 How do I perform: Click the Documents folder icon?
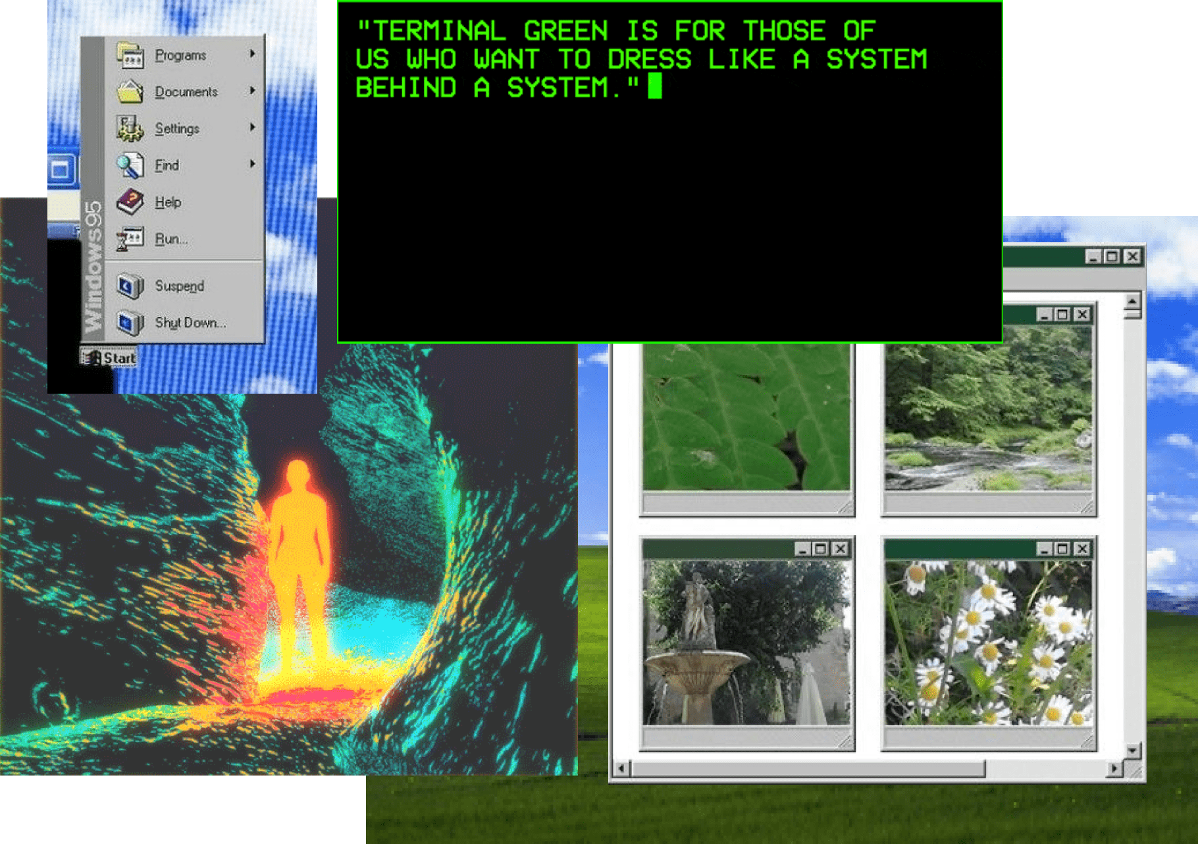pos(130,92)
